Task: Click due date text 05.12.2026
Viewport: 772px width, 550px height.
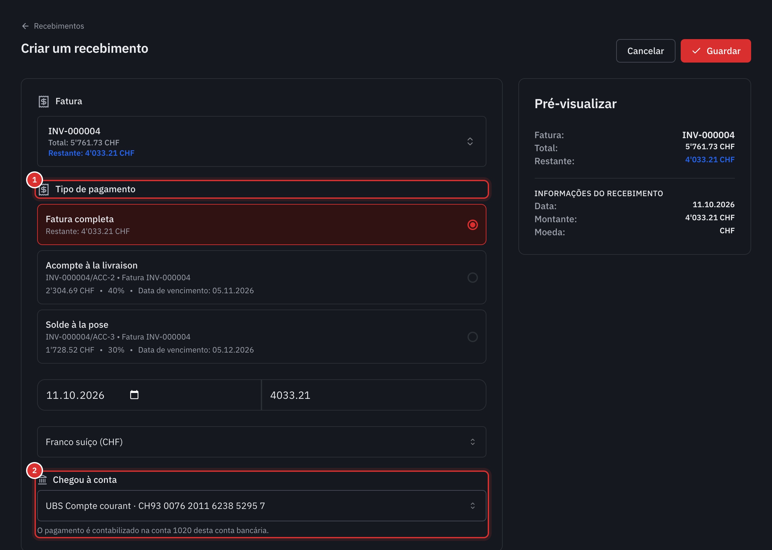Action: coord(233,350)
